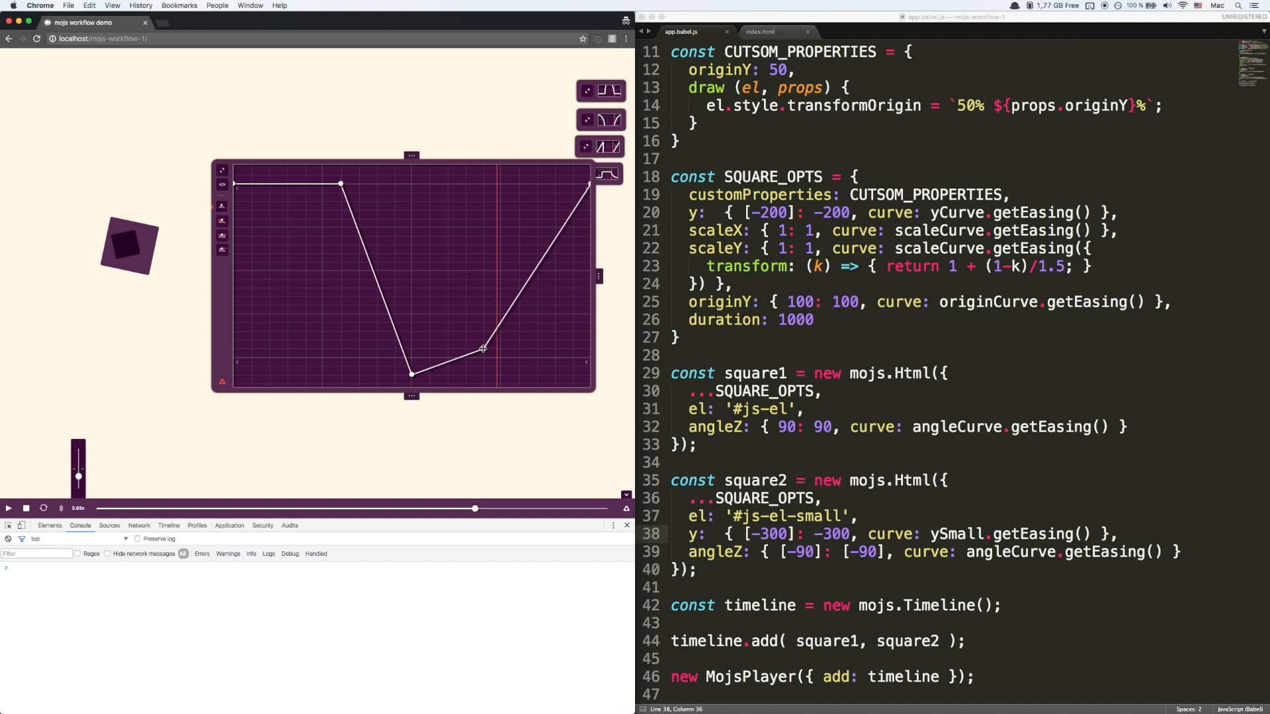Click the MojsPlayer playback progress slider
1270x714 pixels.
tap(475, 508)
